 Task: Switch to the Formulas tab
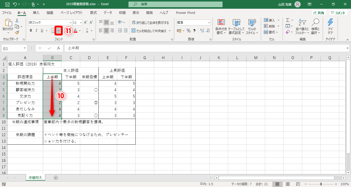click(x=94, y=13)
